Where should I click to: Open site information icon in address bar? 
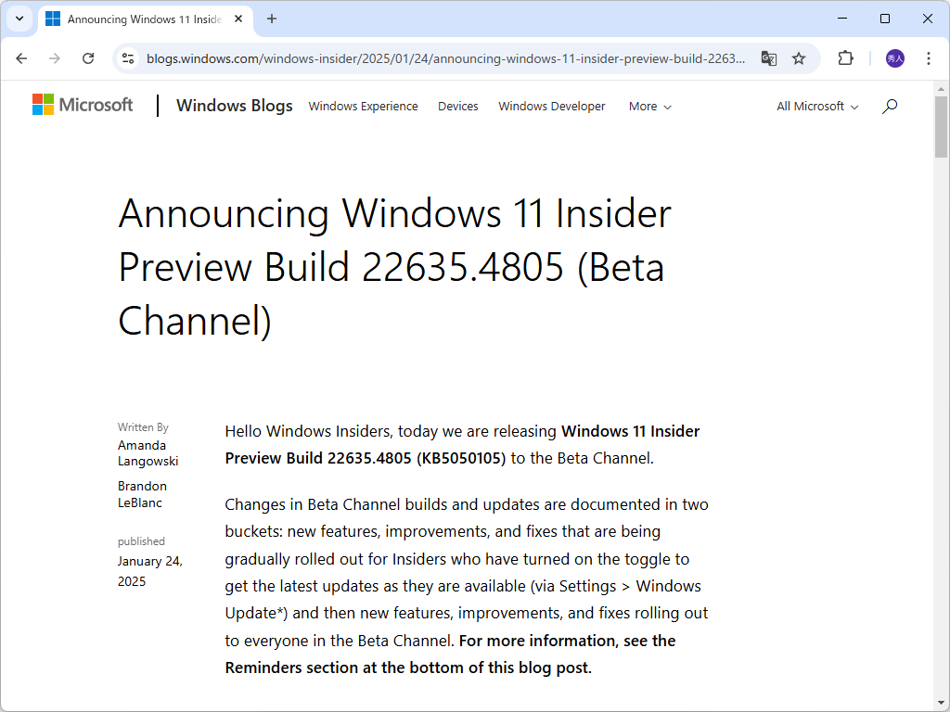click(x=128, y=58)
